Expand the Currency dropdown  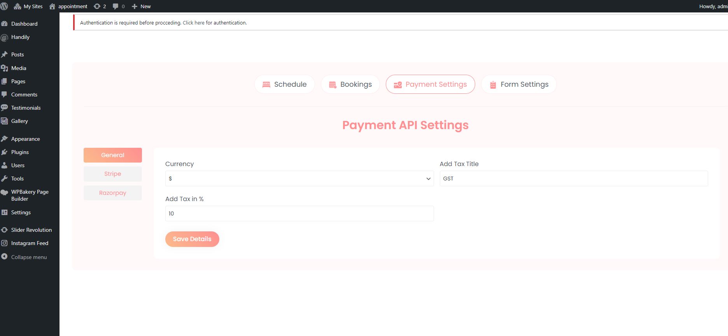pos(299,178)
